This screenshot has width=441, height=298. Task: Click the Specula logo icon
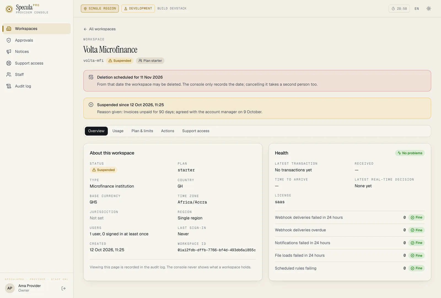click(x=9, y=9)
